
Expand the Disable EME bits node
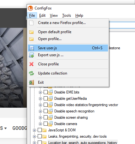[x=40, y=93]
